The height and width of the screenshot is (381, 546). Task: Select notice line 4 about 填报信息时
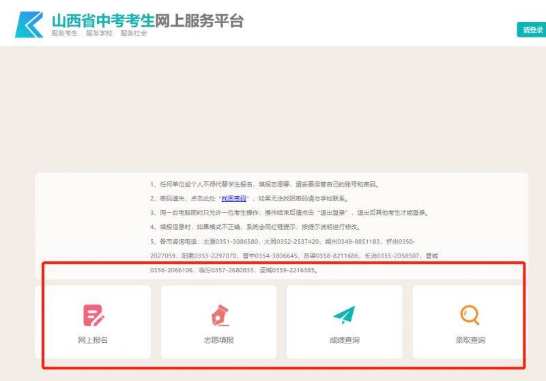pyautogui.click(x=255, y=227)
